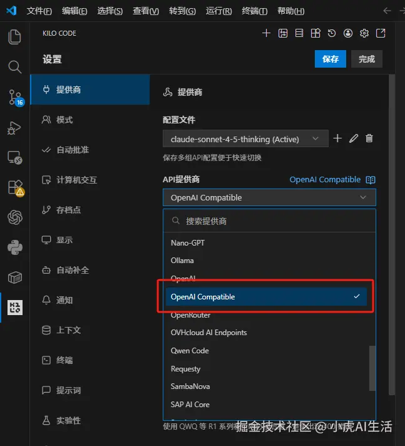Viewport: 405px width, 446px height.
Task: Open the ChatGPT extension icon
Action: point(15,217)
